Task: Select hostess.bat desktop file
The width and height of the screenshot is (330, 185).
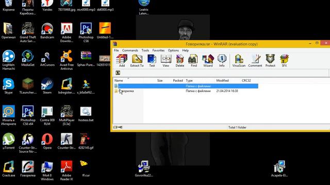Action: (x=86, y=114)
